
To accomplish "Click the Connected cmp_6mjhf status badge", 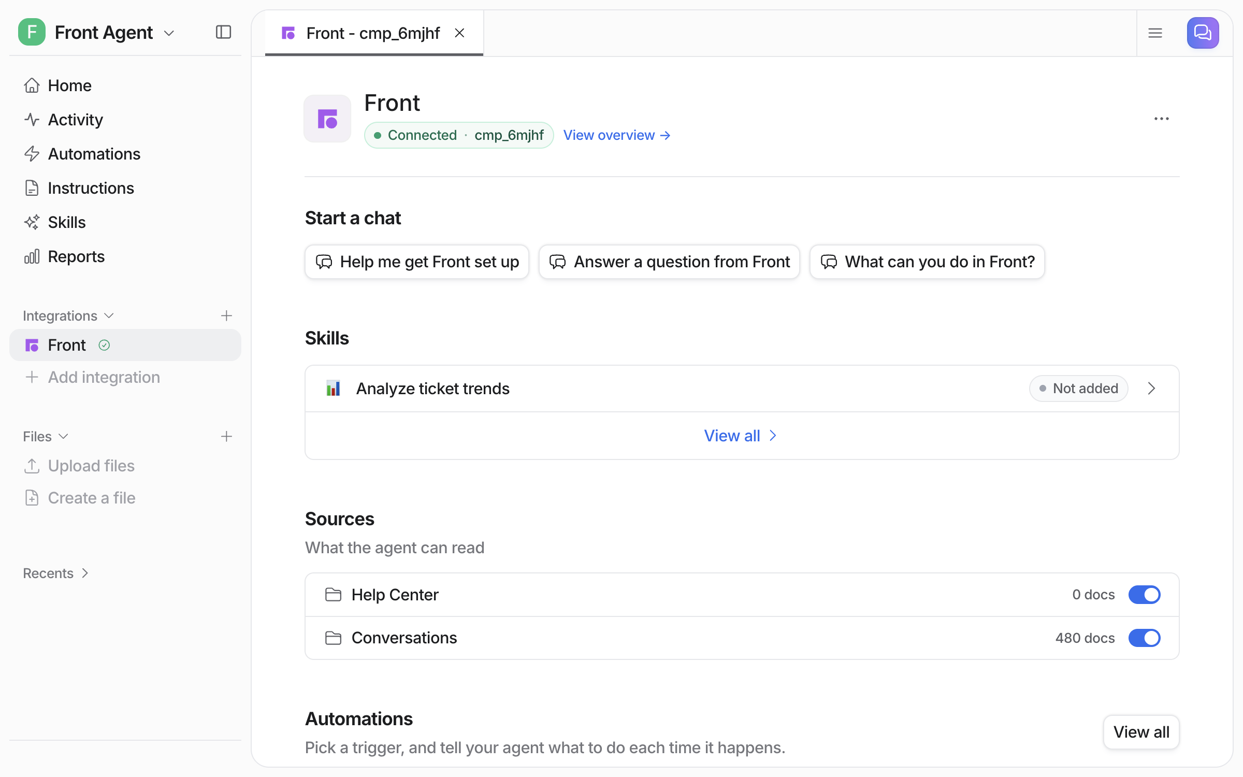I will [459, 135].
